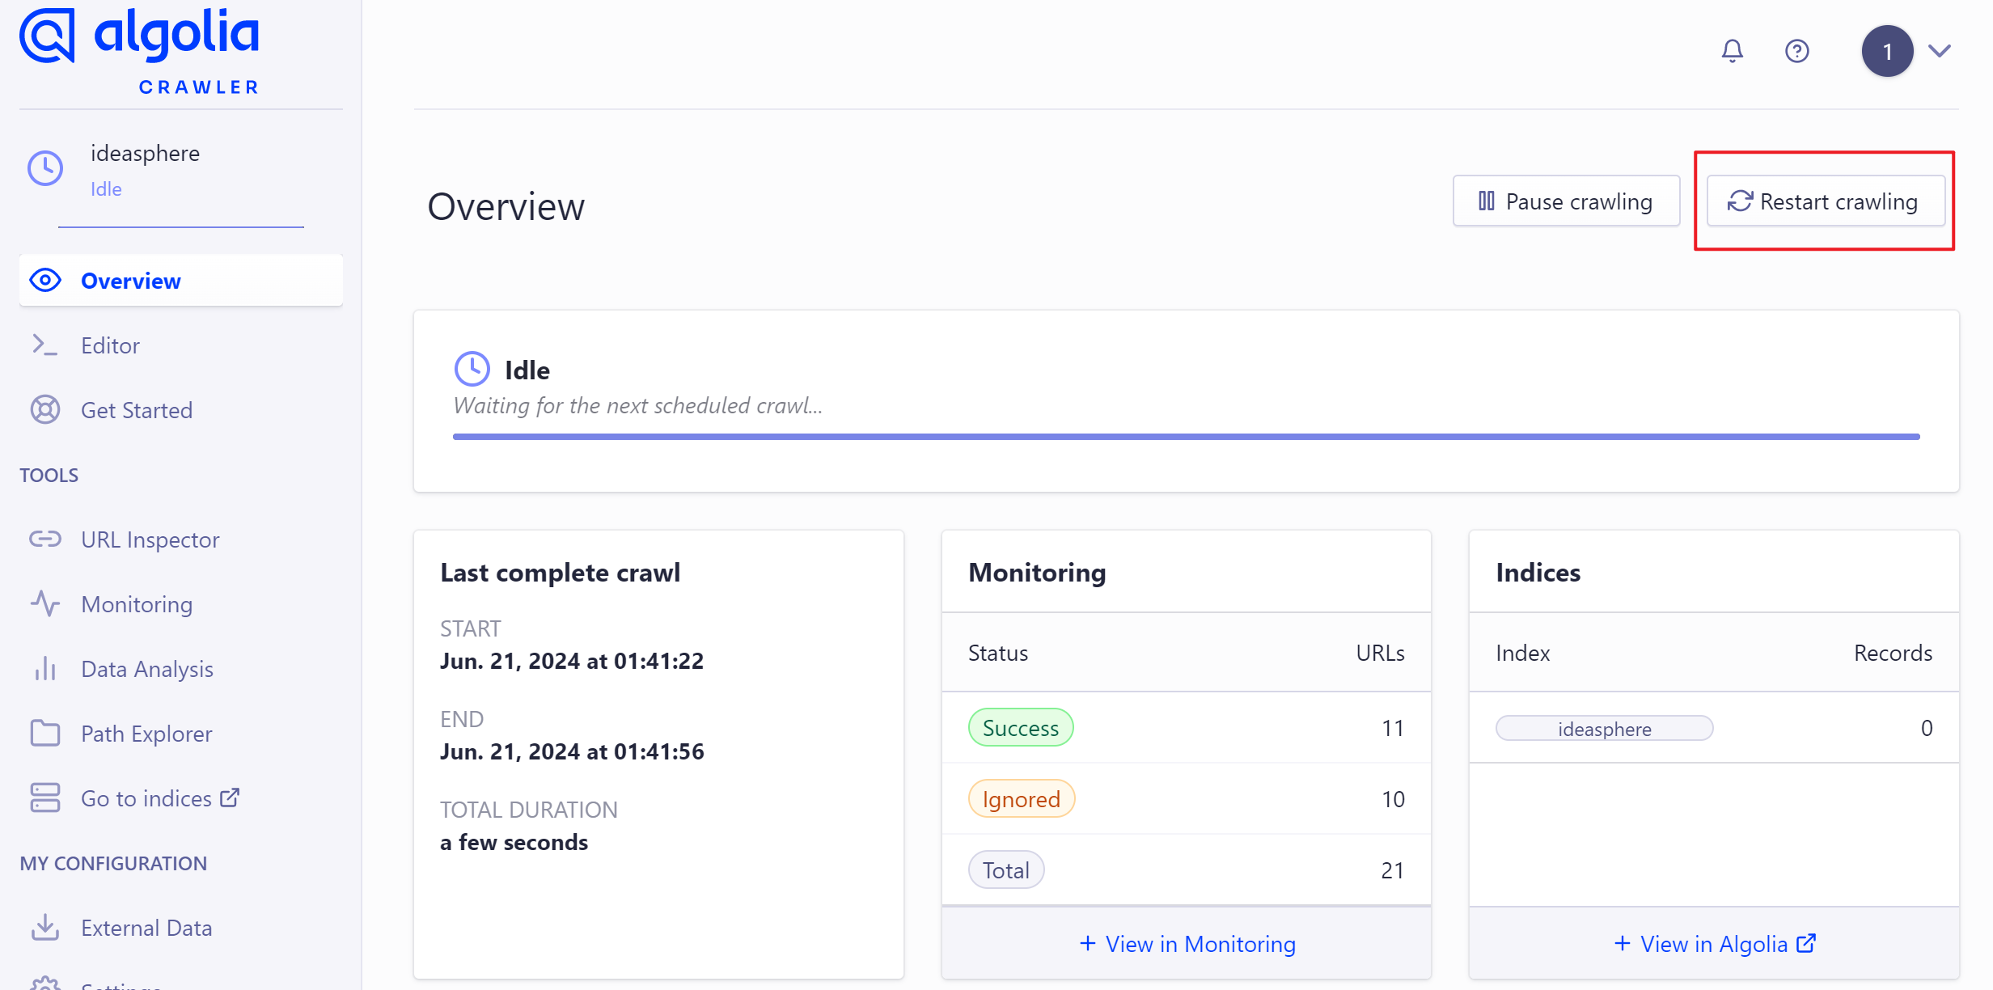Click the External Data download icon
1993x990 pixels.
coord(45,927)
